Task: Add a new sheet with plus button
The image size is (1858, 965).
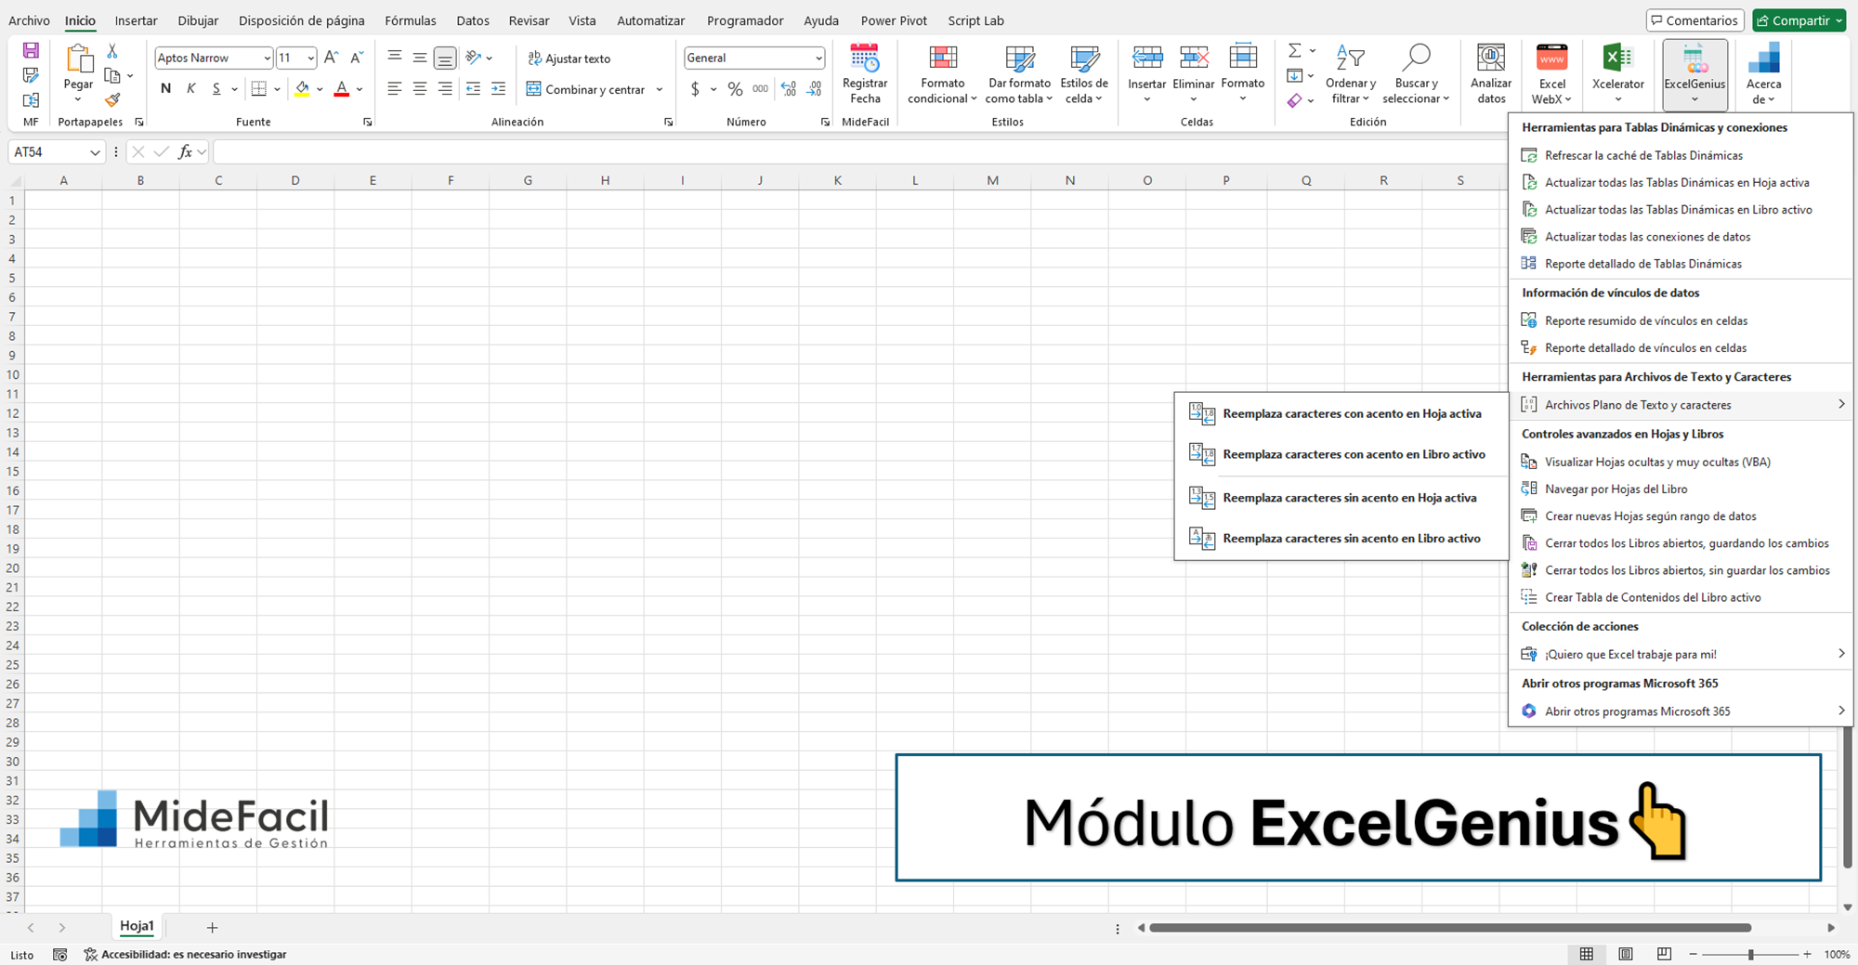Action: [x=212, y=927]
